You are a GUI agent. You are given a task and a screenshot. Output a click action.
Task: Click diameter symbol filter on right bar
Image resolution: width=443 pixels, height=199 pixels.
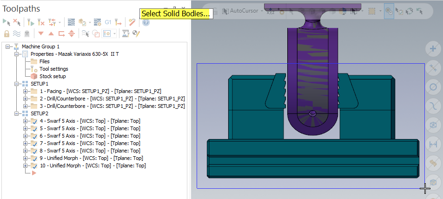click(433, 87)
